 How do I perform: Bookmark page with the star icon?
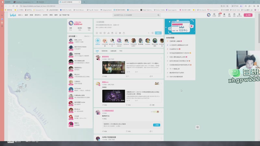[x=227, y=6]
